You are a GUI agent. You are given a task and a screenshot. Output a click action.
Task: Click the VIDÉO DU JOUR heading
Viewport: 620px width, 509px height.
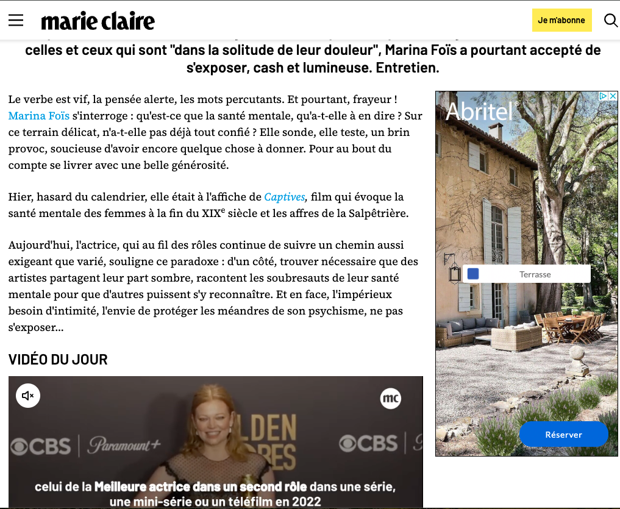pyautogui.click(x=58, y=360)
